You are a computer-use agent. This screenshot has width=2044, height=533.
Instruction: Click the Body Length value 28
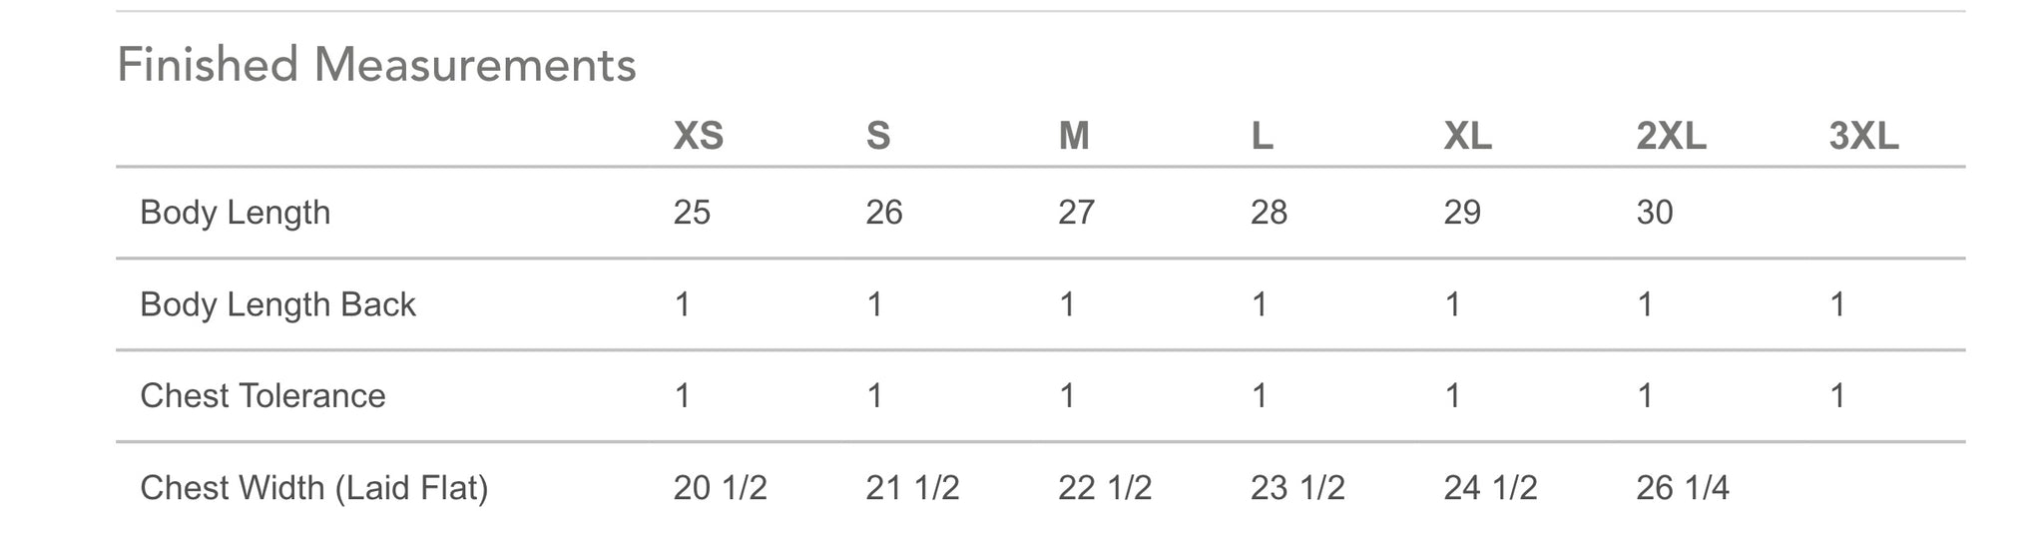pyautogui.click(x=1270, y=213)
